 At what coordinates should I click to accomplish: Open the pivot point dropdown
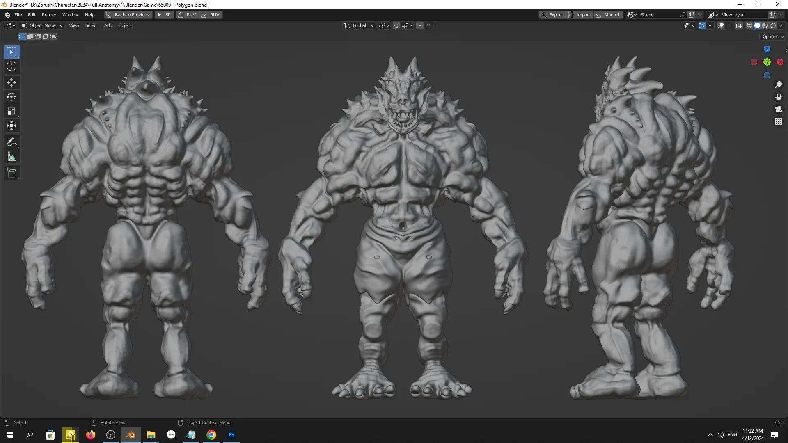click(x=384, y=25)
